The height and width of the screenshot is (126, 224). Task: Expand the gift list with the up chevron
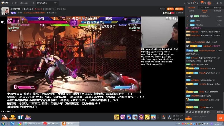point(158,117)
